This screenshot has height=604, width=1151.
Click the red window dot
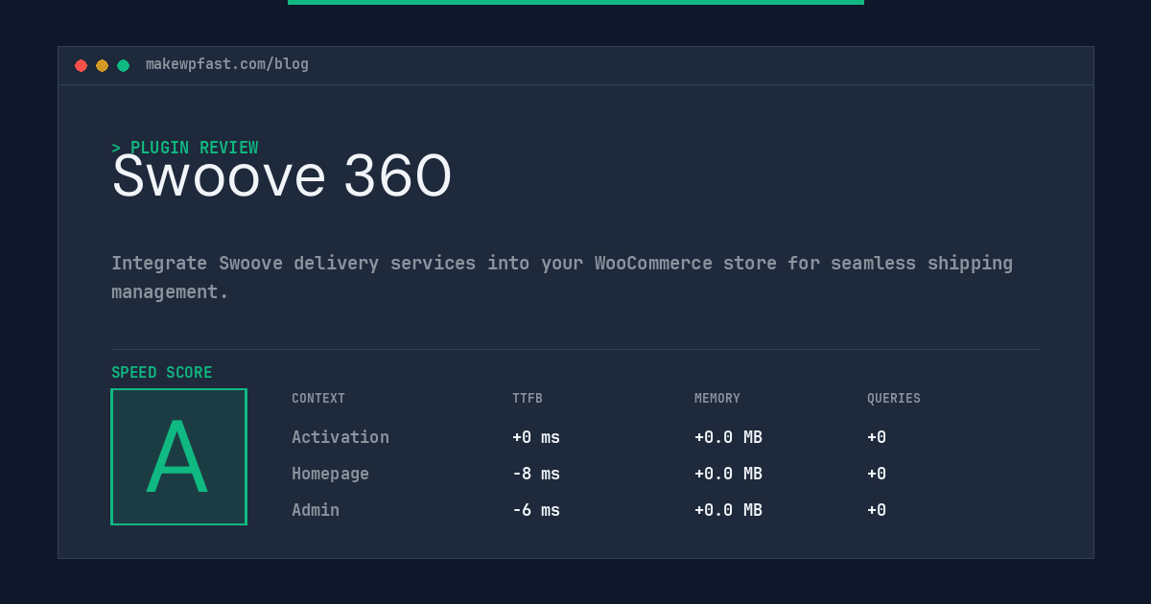81,65
